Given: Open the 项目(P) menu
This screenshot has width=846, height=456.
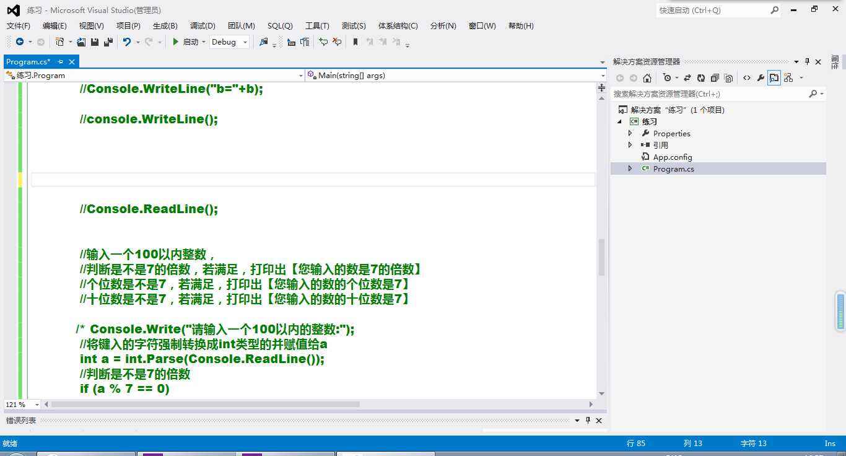Looking at the screenshot, I should pos(128,25).
